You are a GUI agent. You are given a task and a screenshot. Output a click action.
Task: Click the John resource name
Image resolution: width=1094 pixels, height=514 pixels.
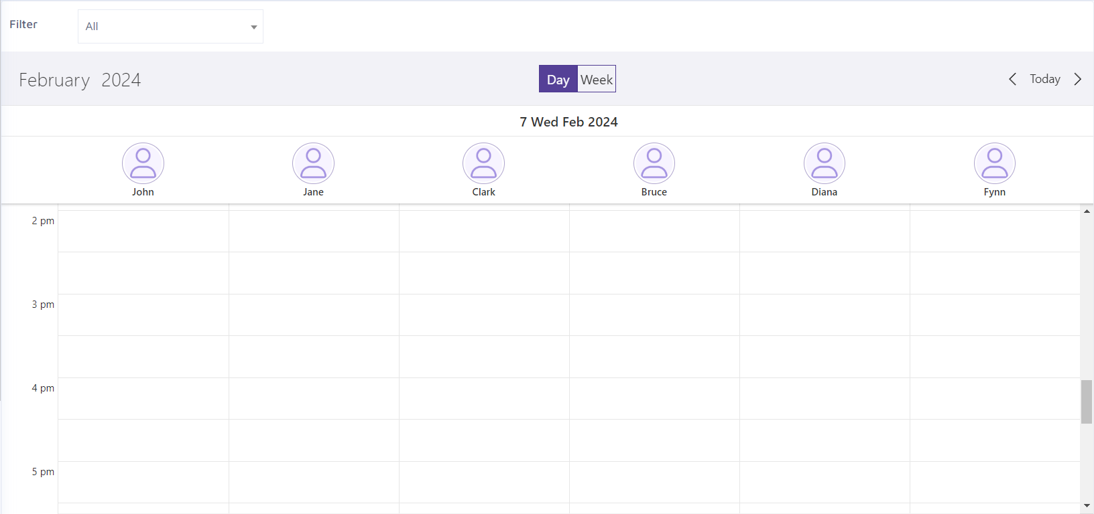point(143,192)
